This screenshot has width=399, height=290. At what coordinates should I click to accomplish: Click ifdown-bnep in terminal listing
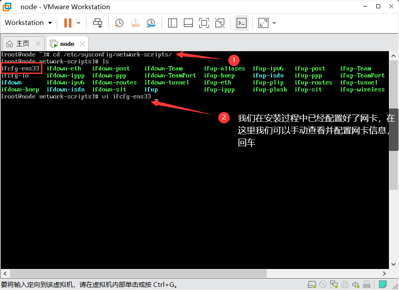point(20,90)
